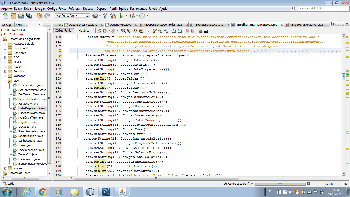
Task: Select LoginView.java in project tree
Action: tap(28, 122)
